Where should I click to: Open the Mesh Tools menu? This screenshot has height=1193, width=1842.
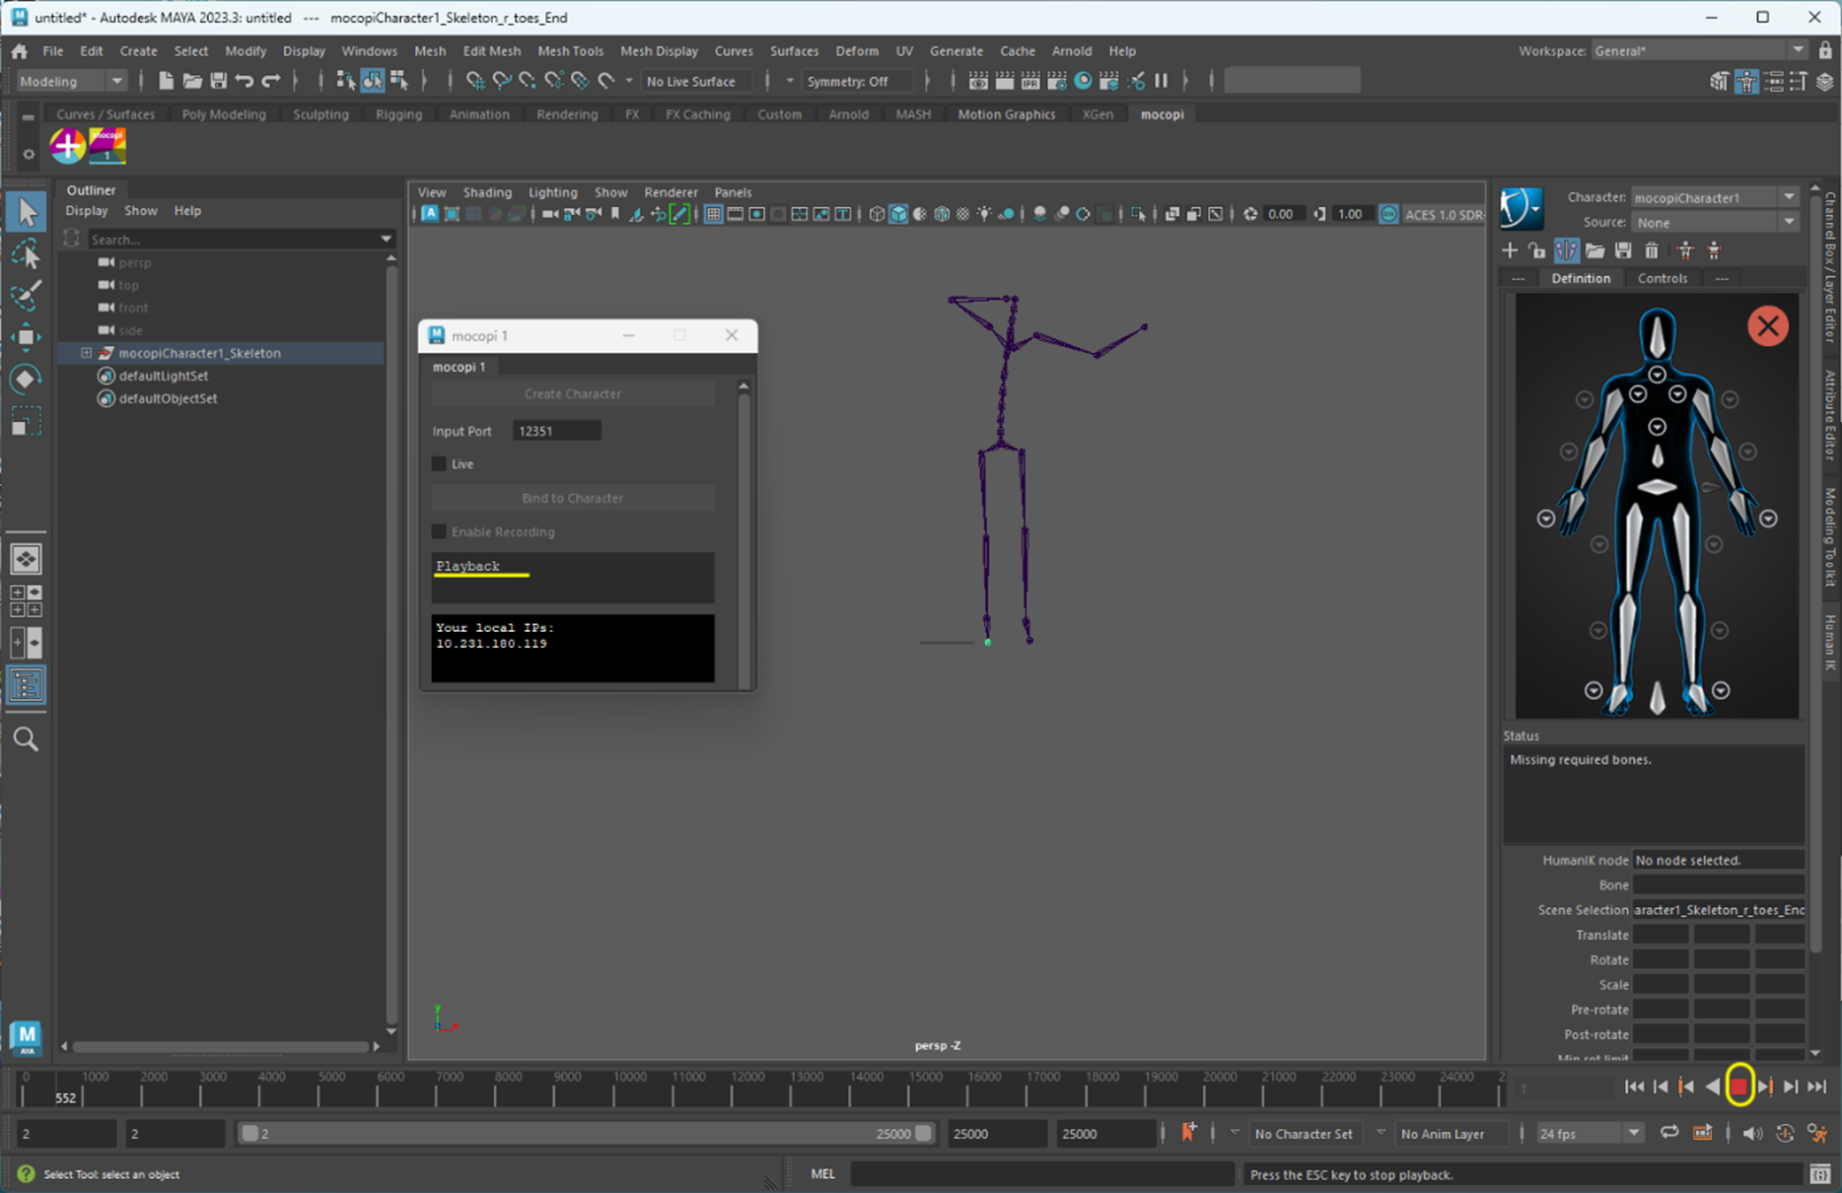[570, 51]
